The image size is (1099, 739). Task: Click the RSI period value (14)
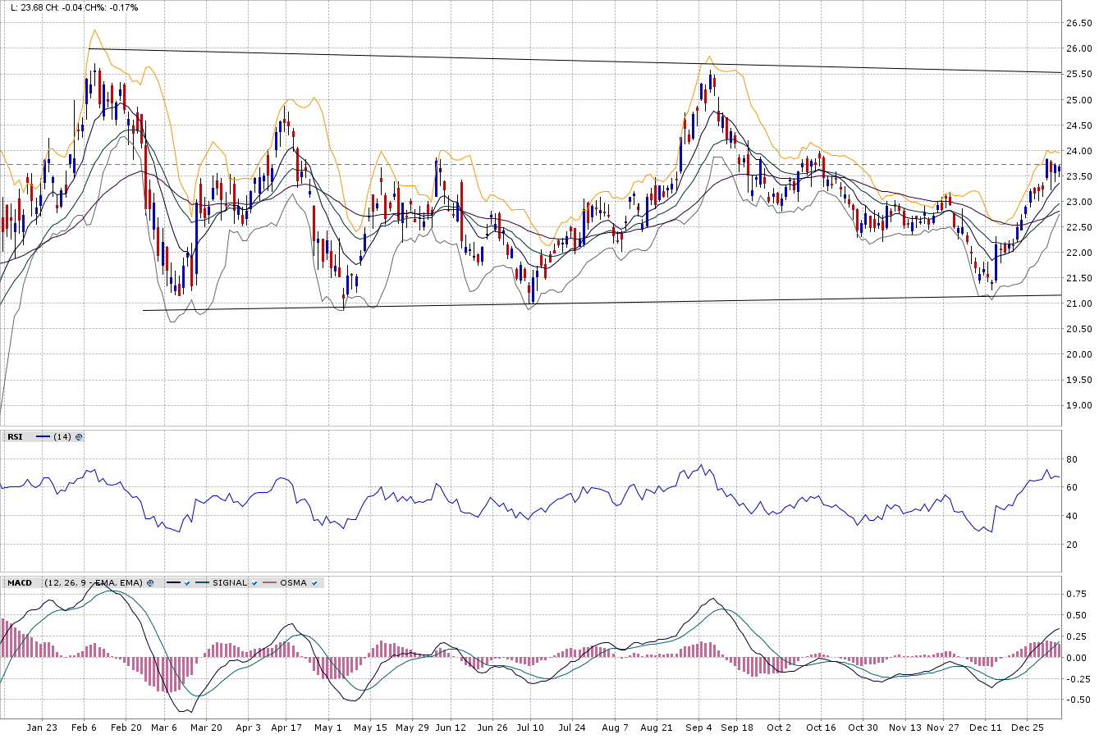click(61, 437)
